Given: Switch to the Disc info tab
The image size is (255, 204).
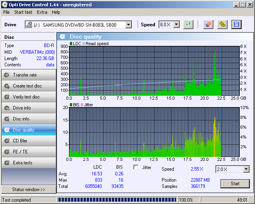Looking at the screenshot, I should 29,119.
